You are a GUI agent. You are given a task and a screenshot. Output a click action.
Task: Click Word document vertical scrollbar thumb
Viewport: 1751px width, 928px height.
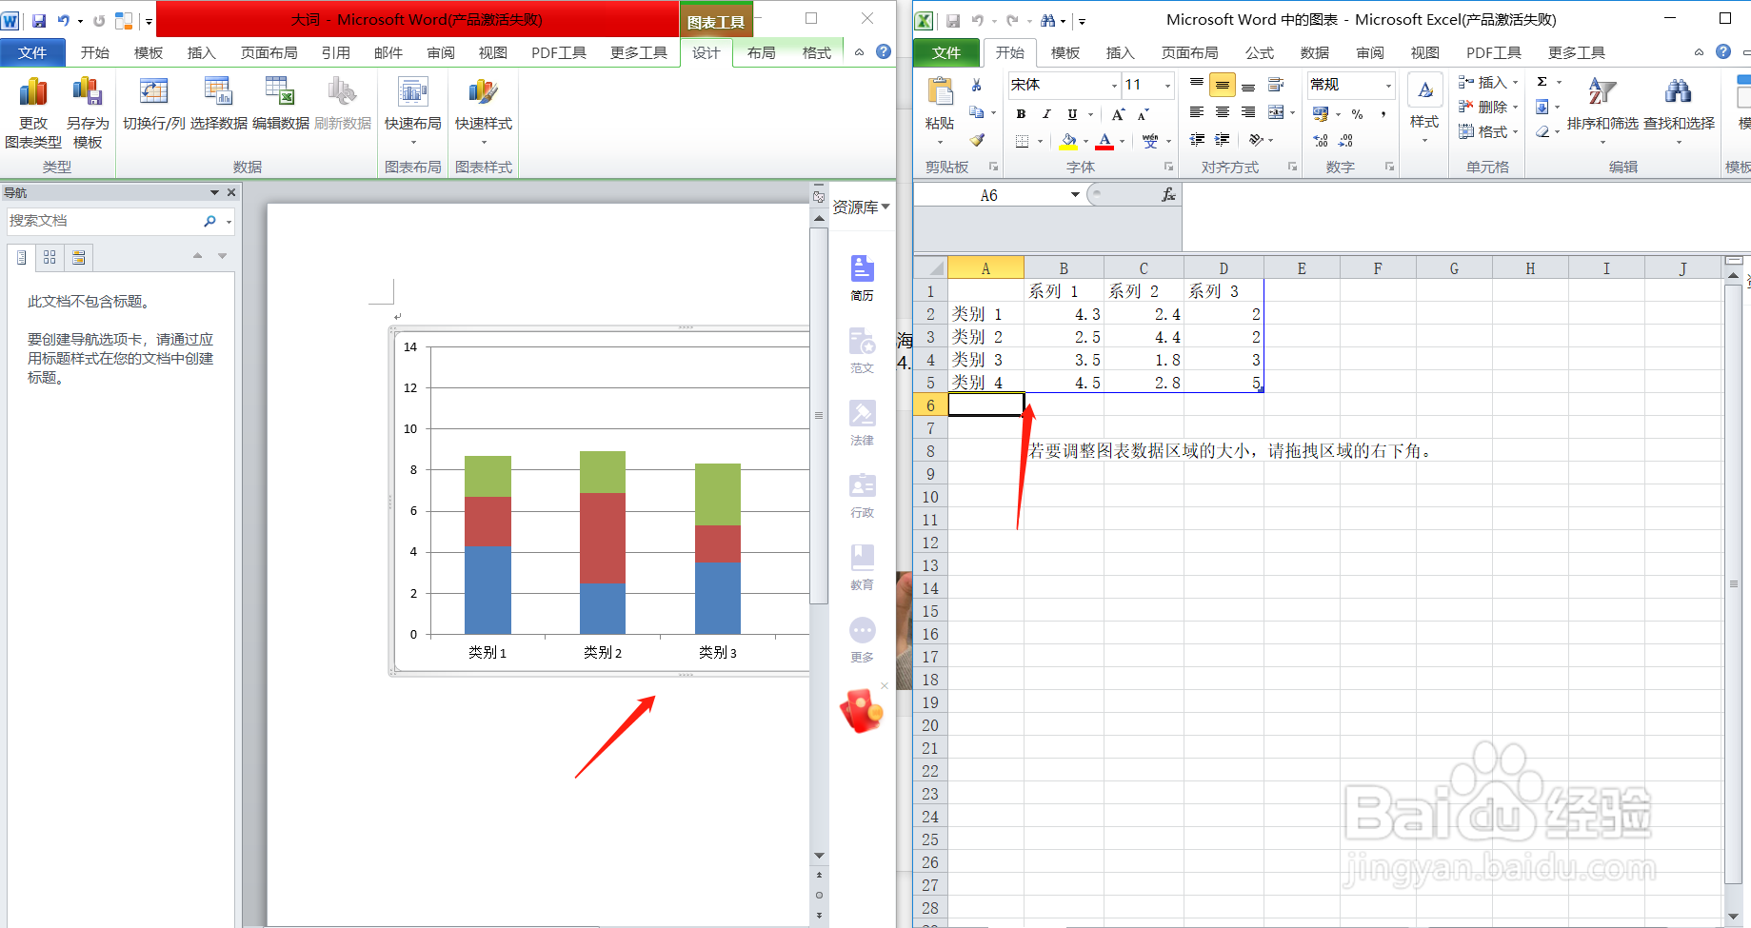819,415
